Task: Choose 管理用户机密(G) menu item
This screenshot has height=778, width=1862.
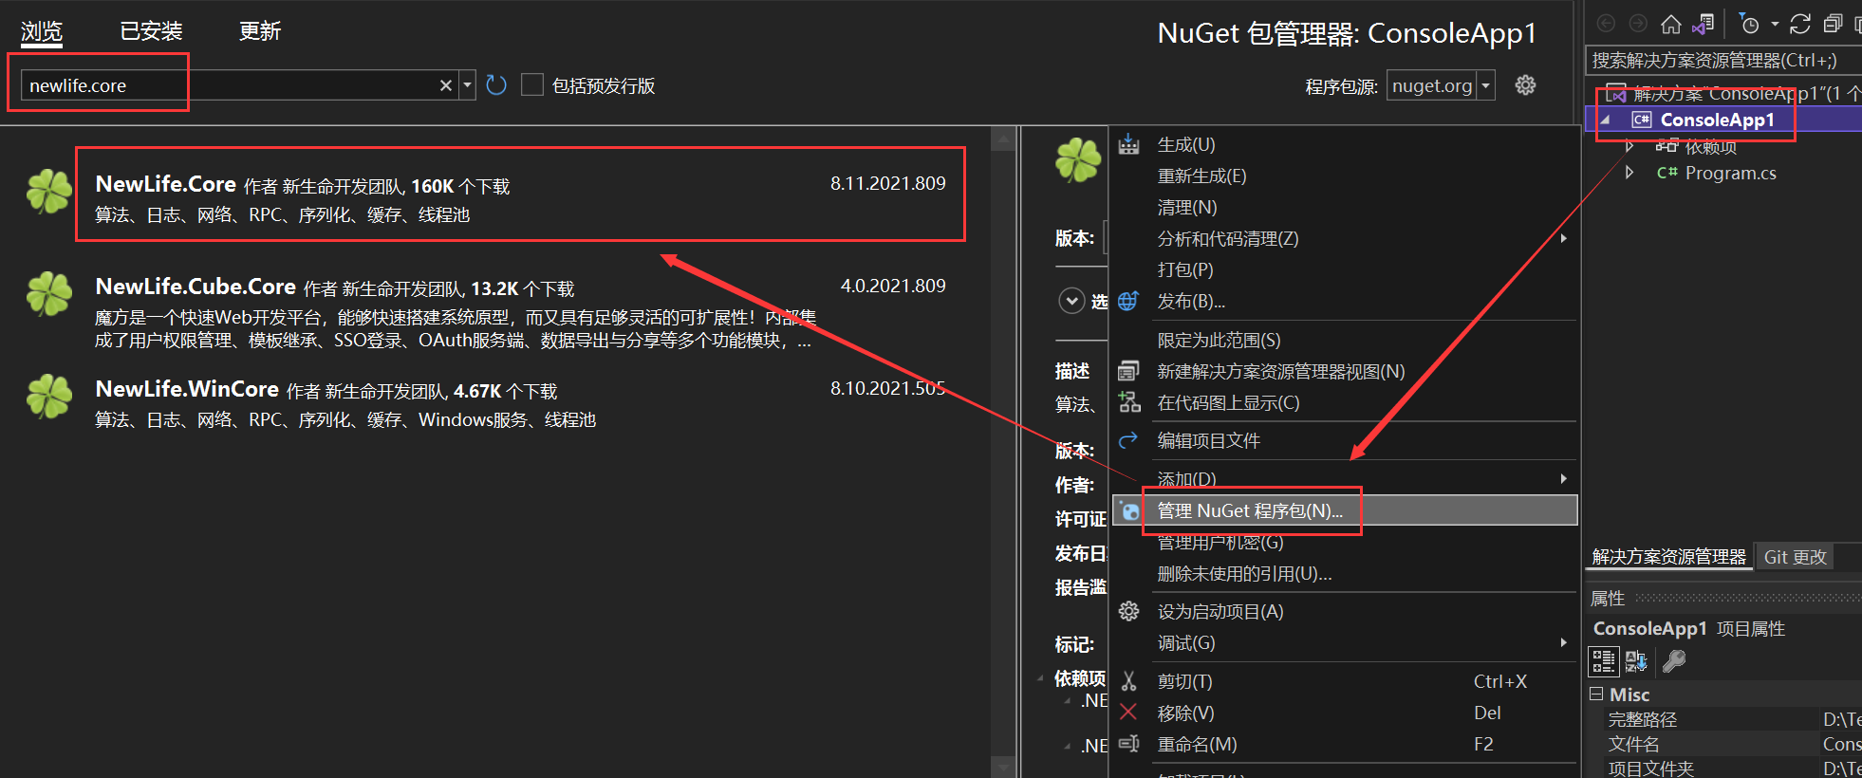Action: coord(1344,543)
